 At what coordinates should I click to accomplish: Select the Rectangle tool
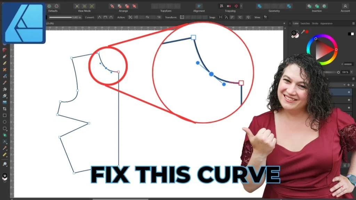tap(5, 115)
